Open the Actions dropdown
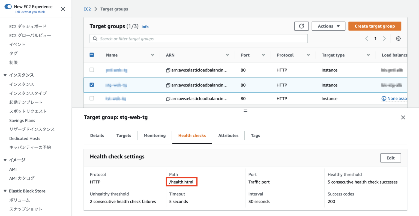 pos(328,26)
